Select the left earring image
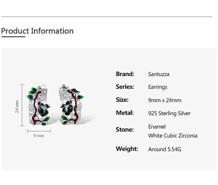 coord(39,105)
